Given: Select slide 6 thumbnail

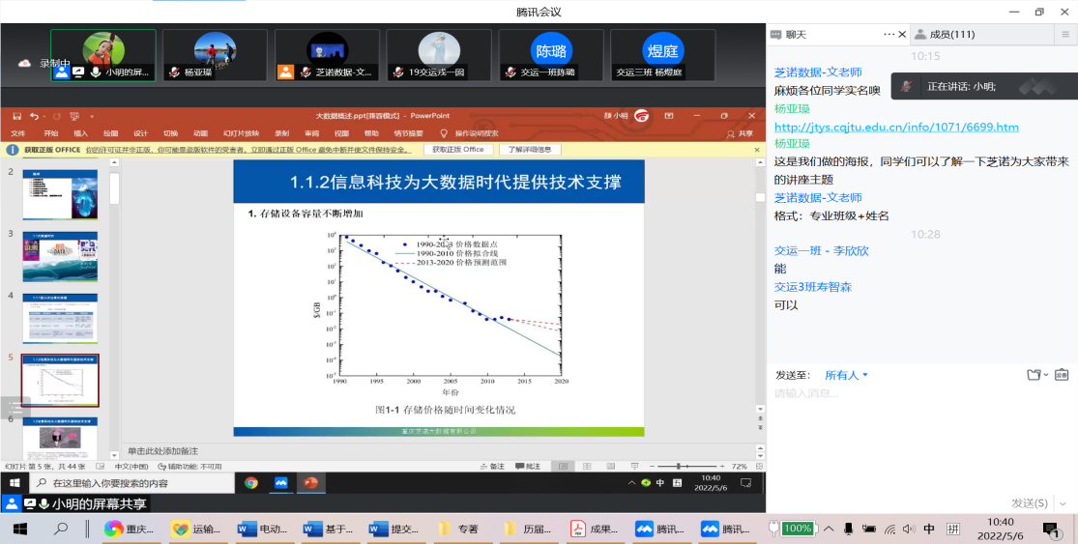Looking at the screenshot, I should tap(61, 439).
